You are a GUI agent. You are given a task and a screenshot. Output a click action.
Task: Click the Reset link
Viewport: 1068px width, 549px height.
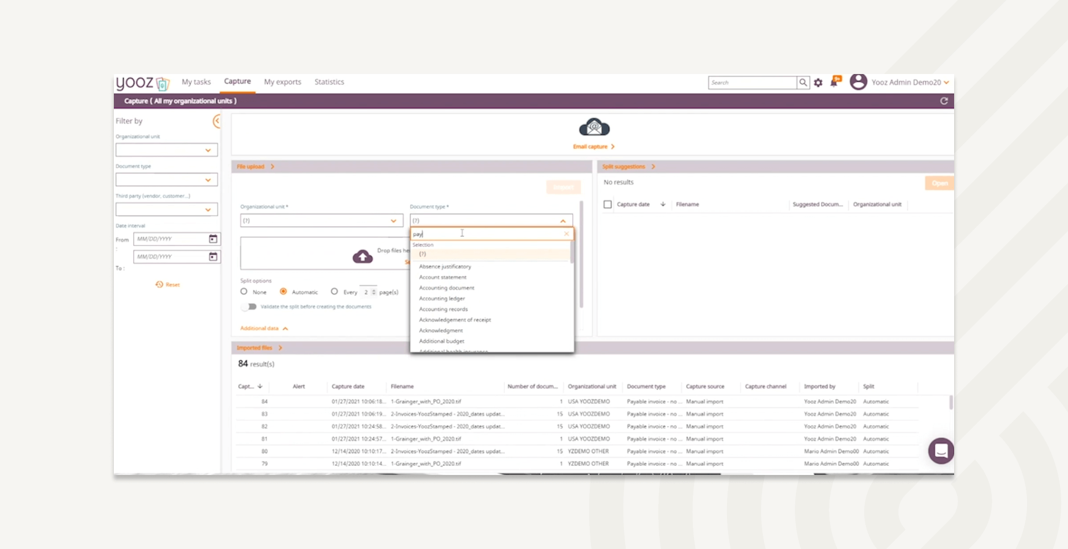click(172, 285)
